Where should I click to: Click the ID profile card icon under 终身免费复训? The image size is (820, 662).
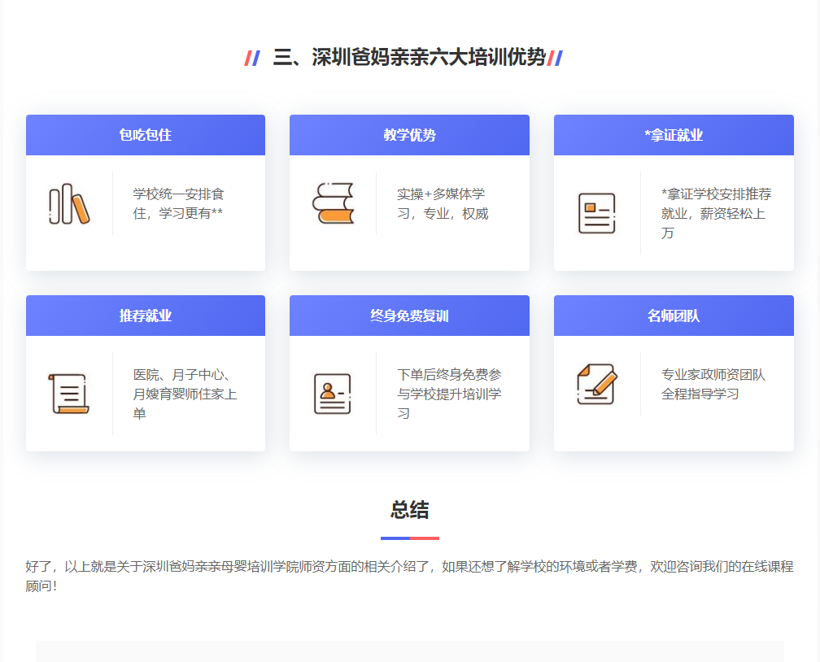pyautogui.click(x=333, y=394)
